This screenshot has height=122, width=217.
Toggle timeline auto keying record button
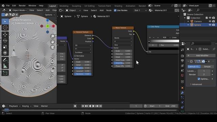point(75,106)
